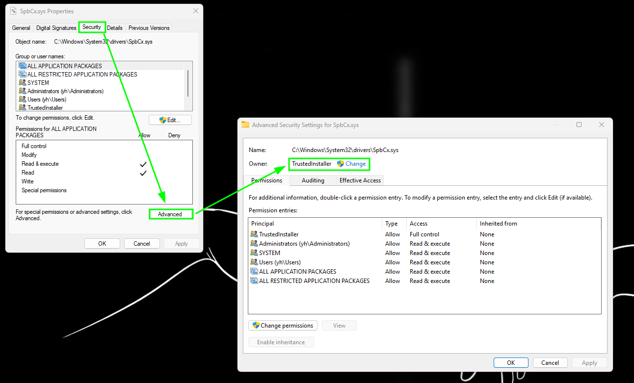Click the group names list scrollbar
634x383 pixels.
click(x=188, y=83)
